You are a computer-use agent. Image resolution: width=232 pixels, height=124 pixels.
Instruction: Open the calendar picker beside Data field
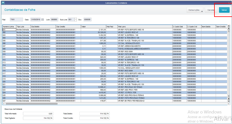pyautogui.click(x=42, y=20)
